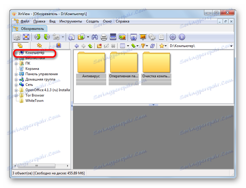This screenshot has width=246, height=188.
Task: Go up one folder level
Action: [x=90, y=46]
